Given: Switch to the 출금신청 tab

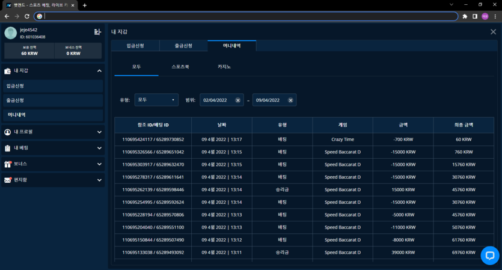Looking at the screenshot, I should (183, 46).
